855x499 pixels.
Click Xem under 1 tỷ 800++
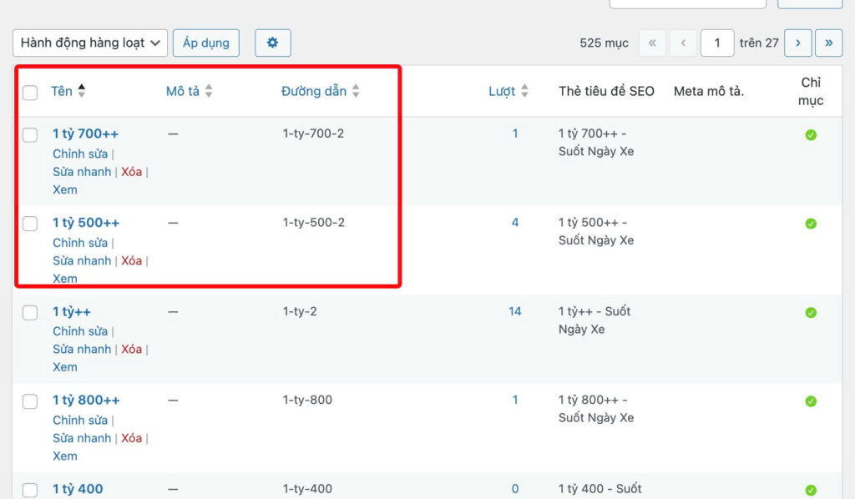(x=65, y=456)
